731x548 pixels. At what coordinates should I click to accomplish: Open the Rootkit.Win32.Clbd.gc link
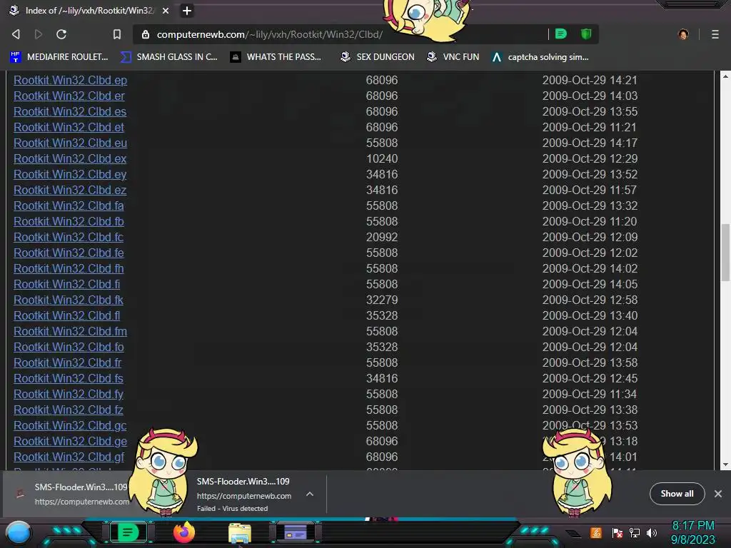[70, 425]
